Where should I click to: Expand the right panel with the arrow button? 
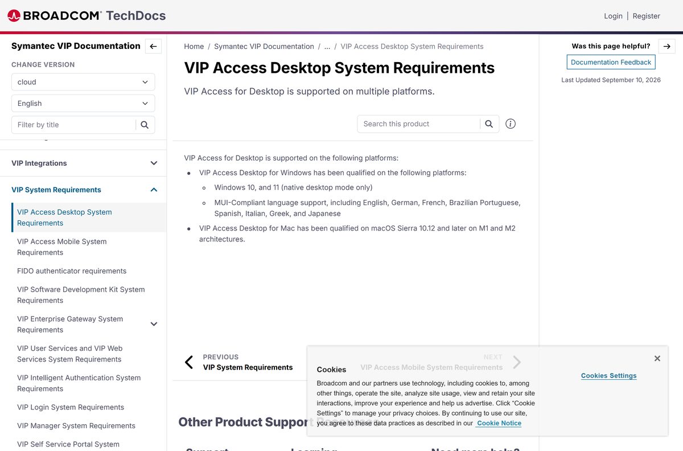pos(667,47)
